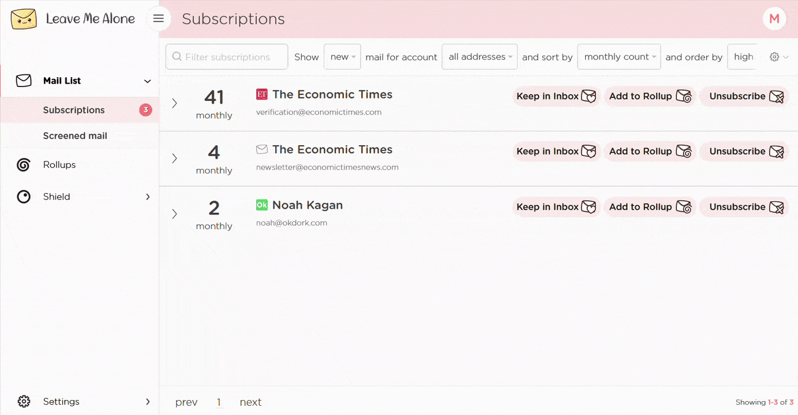Viewport: 798px width, 415px height.
Task: Open the gear settings icon in filter bar
Action: (775, 57)
